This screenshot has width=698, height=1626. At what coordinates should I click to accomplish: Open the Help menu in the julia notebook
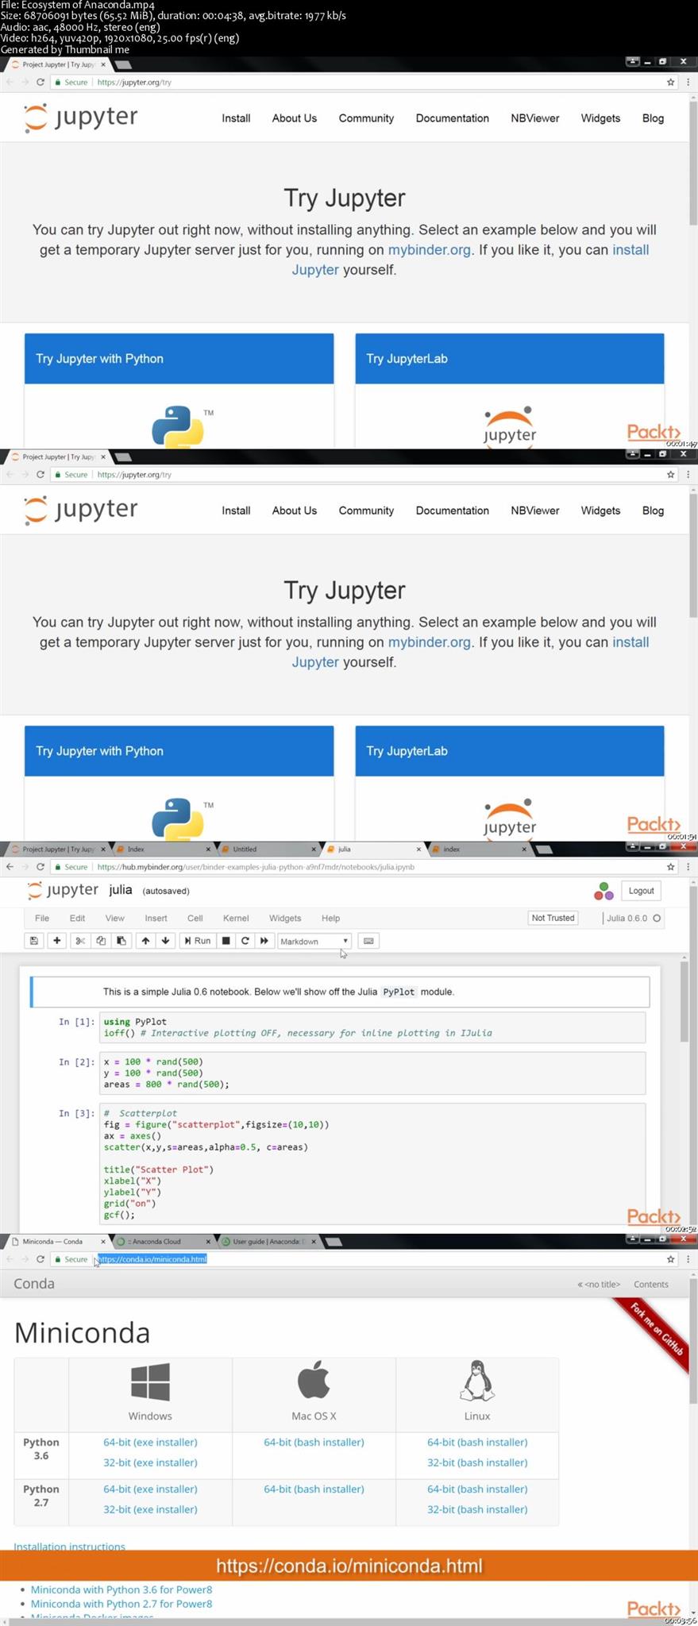[330, 918]
